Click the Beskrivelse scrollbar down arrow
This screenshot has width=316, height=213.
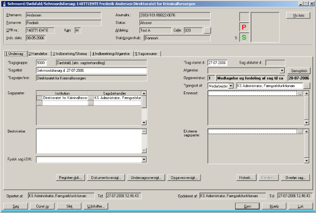point(144,151)
